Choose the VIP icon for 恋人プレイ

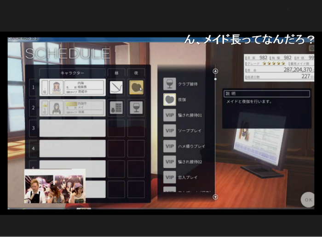tap(170, 177)
